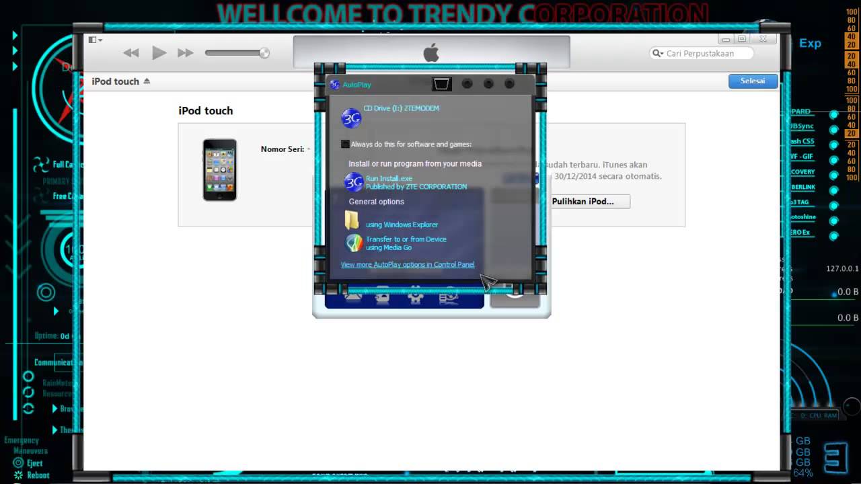Image resolution: width=861 pixels, height=484 pixels.
Task: Expand the The entry arrow on left panel
Action: 55,430
